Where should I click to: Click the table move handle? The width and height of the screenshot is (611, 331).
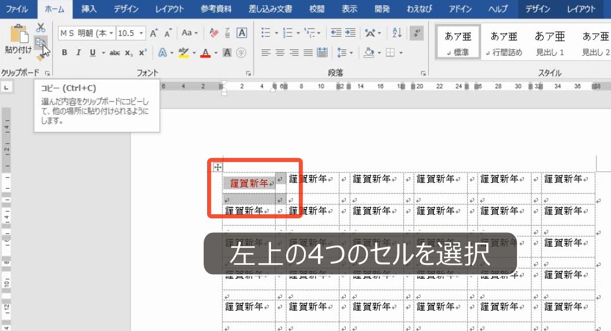[x=218, y=167]
